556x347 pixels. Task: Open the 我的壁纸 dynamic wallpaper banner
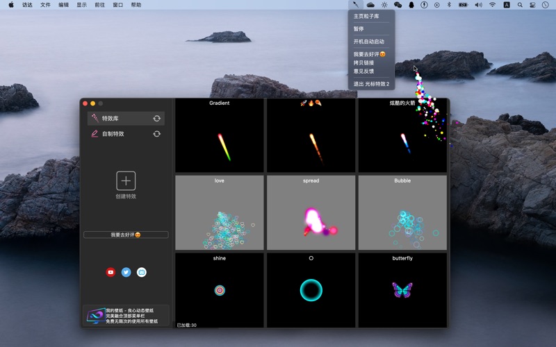tap(126, 316)
